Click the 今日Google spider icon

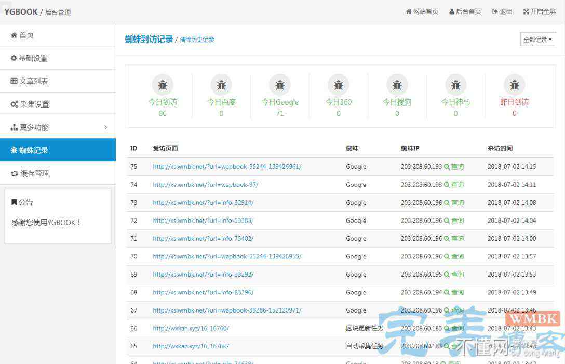pos(280,85)
